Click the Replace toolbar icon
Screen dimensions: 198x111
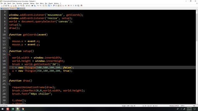click(x=35, y=6)
